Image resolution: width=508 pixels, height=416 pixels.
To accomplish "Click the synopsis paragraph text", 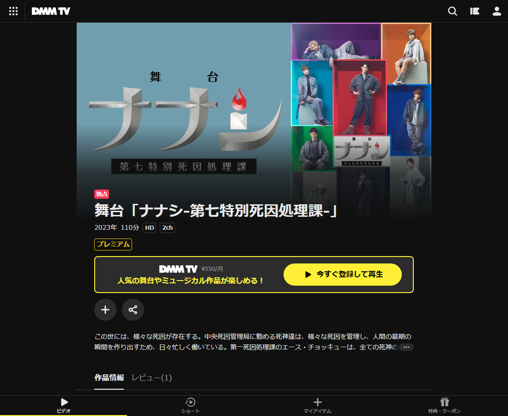I will 253,342.
